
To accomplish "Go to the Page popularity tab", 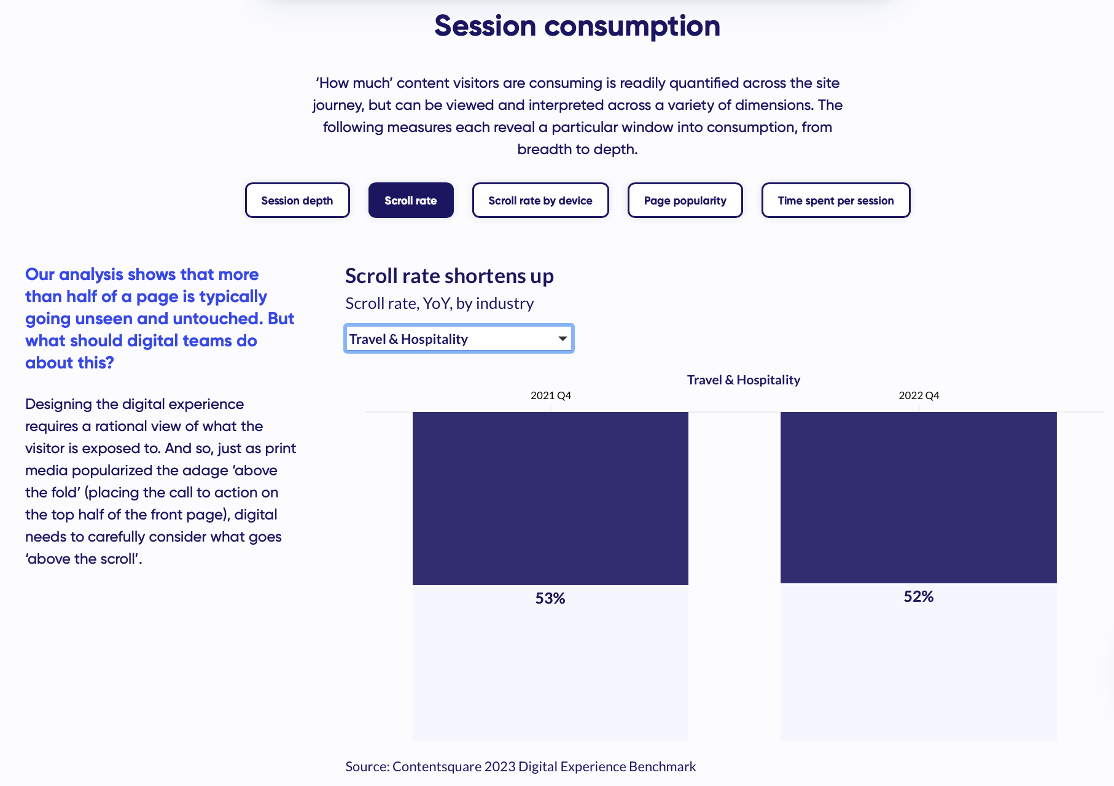I will click(685, 200).
